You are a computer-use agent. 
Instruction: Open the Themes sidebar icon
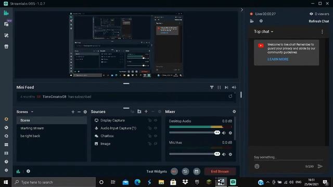click(6, 35)
